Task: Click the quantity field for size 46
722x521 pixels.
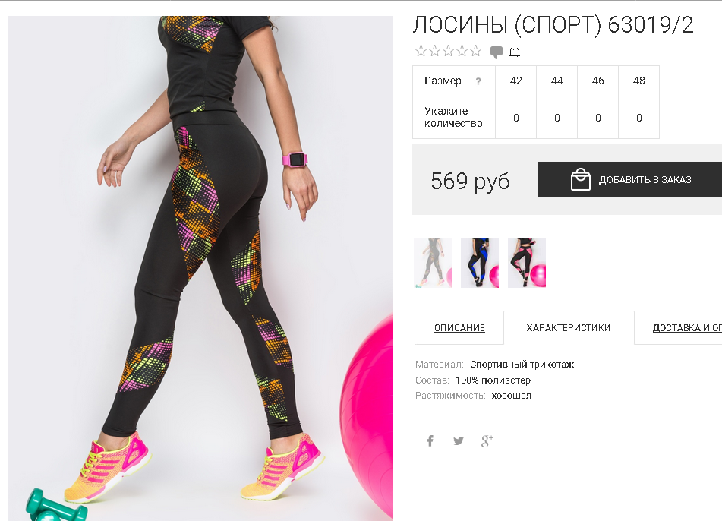Action: click(x=597, y=118)
